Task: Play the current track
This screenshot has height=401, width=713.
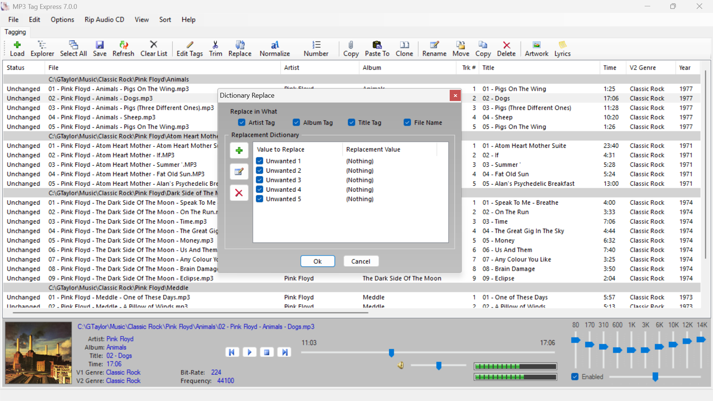Action: coord(250,352)
